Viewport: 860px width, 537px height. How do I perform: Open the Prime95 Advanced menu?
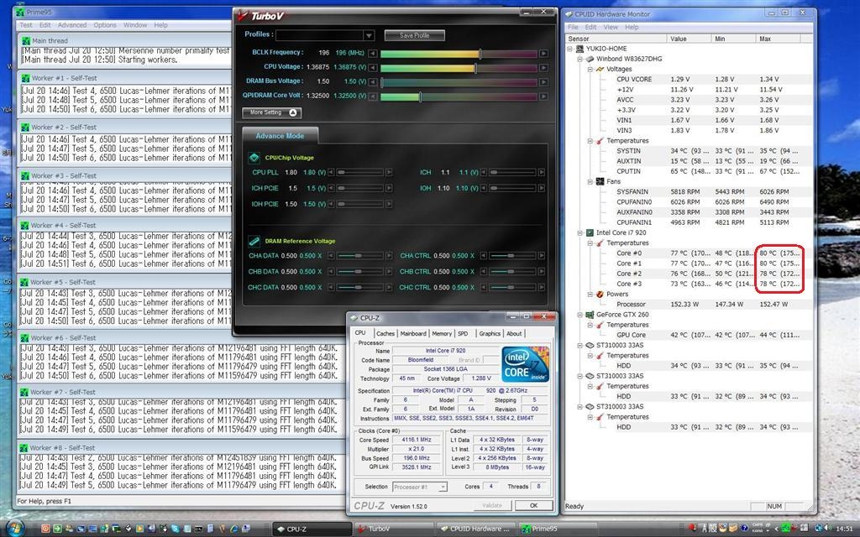72,25
